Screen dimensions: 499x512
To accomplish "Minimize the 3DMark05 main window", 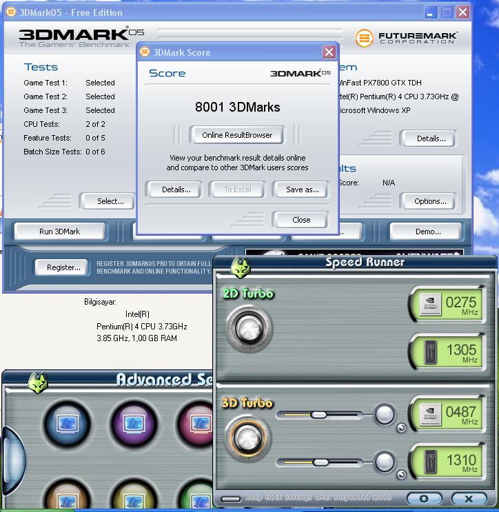I will tap(430, 12).
